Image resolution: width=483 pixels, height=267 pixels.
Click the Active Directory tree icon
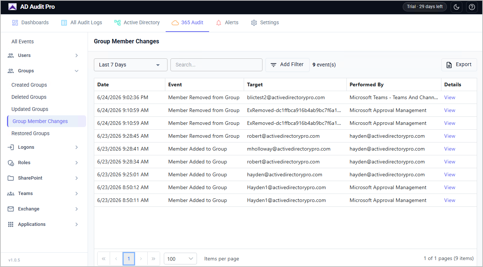(x=117, y=23)
